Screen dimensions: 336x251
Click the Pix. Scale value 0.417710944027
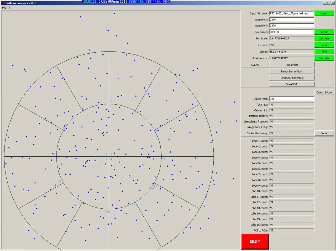click(292, 38)
